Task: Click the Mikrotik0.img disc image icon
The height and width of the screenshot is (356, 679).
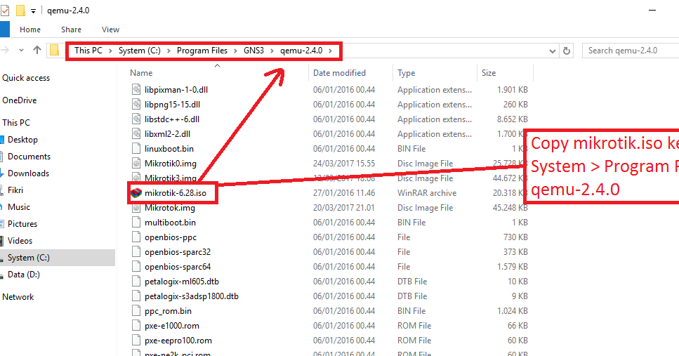Action: (136, 164)
